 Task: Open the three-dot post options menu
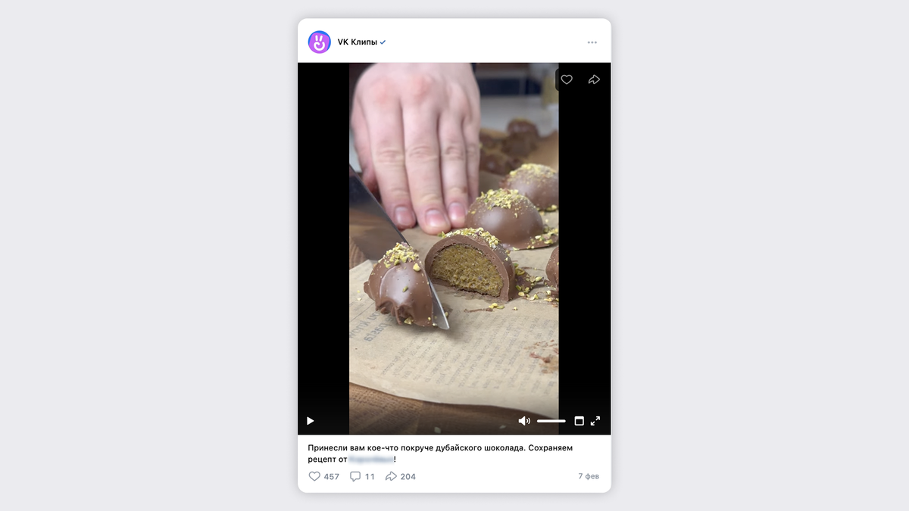point(592,42)
